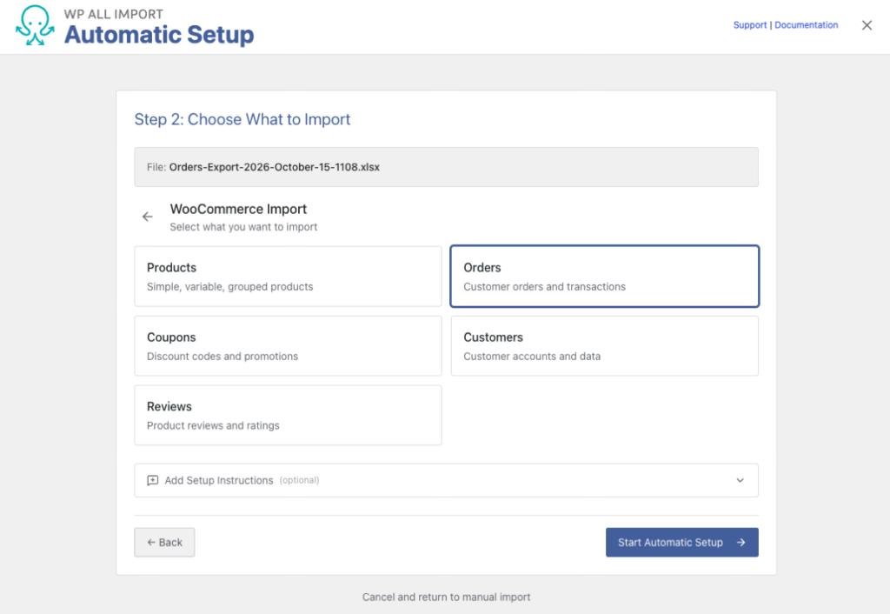Click the chevron on Setup Instructions row
The width and height of the screenshot is (890, 614).
point(741,480)
